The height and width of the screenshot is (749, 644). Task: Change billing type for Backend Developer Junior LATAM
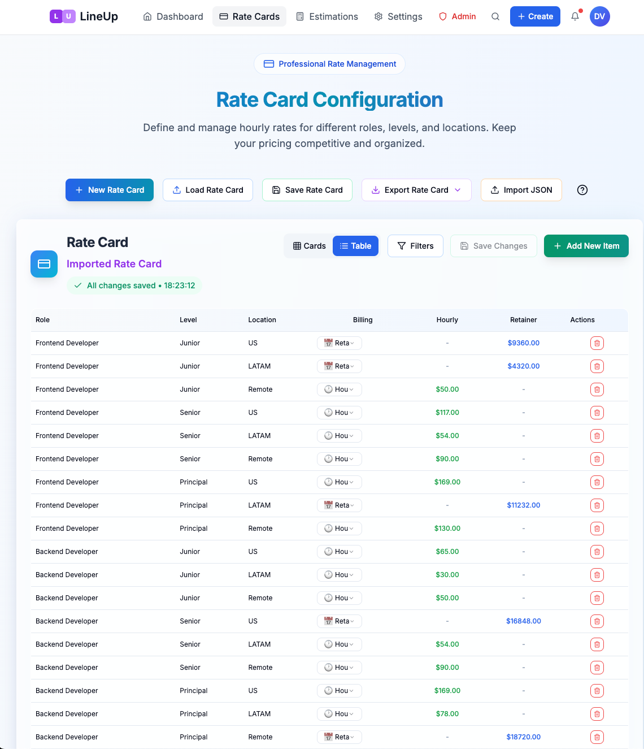[x=339, y=574]
